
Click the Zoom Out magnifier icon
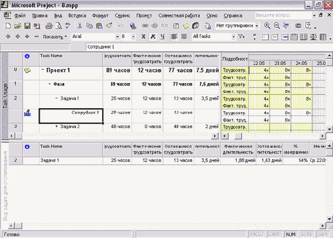coord(277,26)
